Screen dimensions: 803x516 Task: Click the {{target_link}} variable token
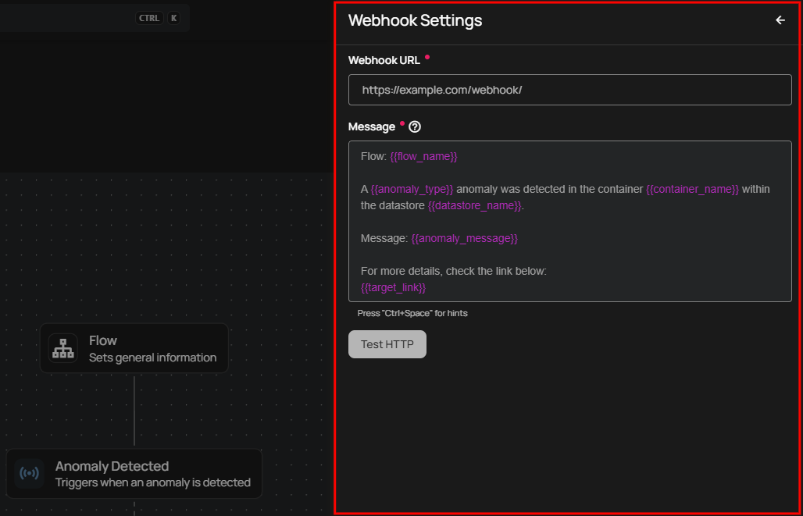[x=393, y=287]
